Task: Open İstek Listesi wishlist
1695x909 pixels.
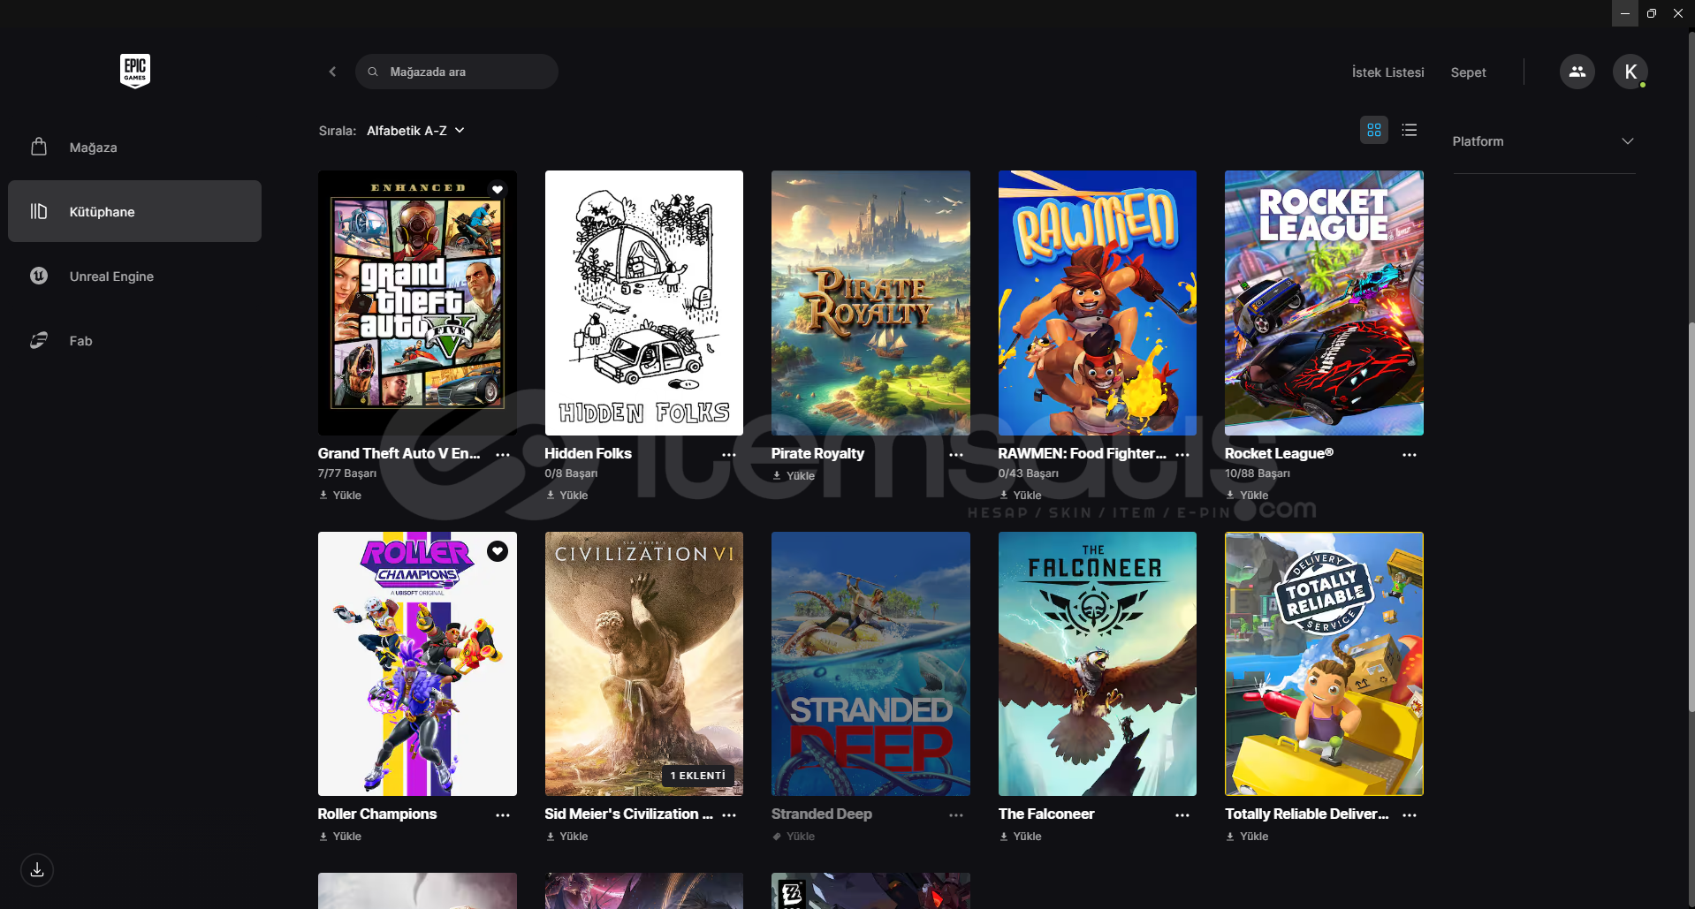Action: [x=1387, y=72]
